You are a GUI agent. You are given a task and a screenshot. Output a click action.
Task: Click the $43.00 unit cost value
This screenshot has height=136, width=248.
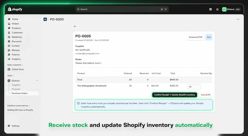155,86
